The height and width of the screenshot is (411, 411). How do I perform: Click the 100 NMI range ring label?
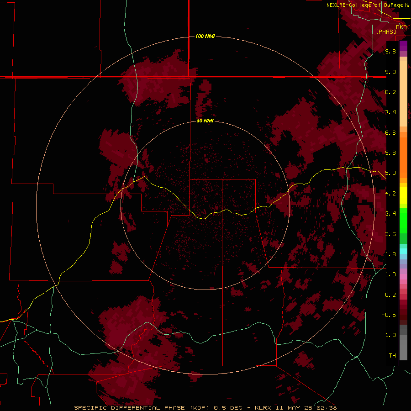pos(205,36)
